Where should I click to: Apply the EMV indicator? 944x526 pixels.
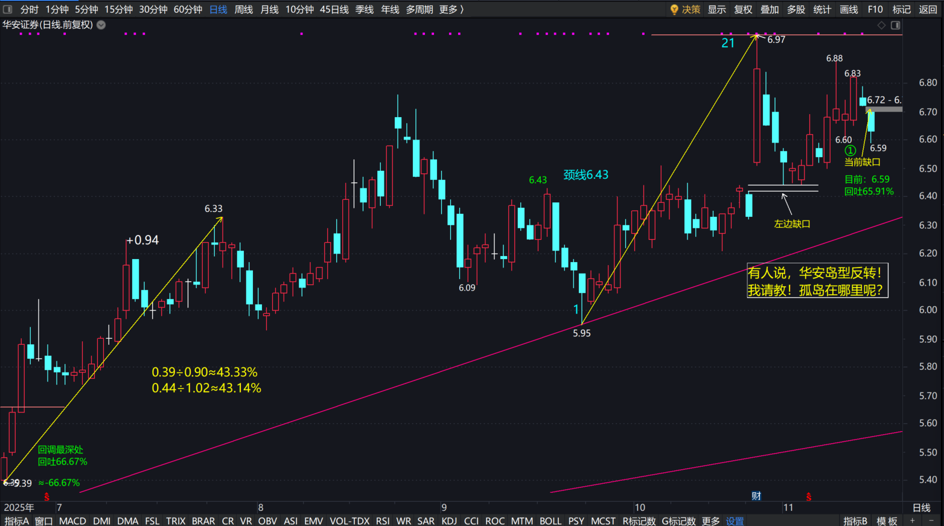tap(313, 521)
